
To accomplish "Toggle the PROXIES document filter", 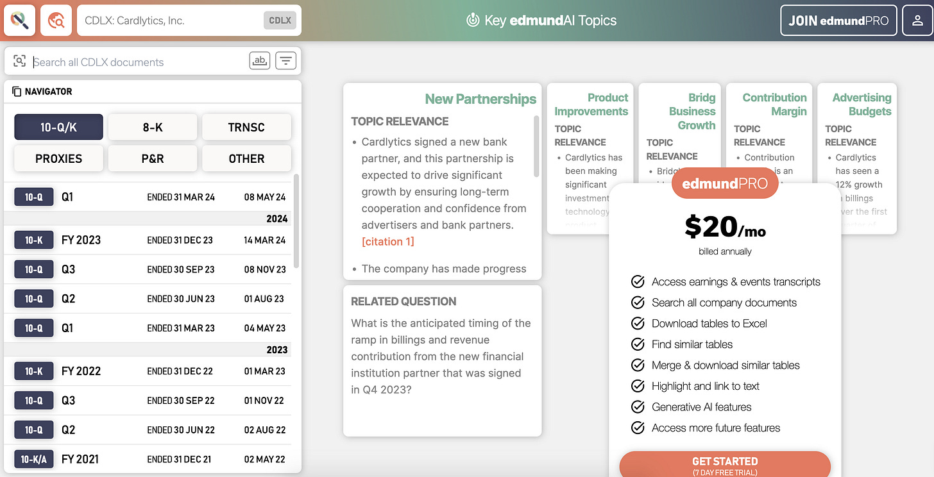I will pyautogui.click(x=58, y=158).
